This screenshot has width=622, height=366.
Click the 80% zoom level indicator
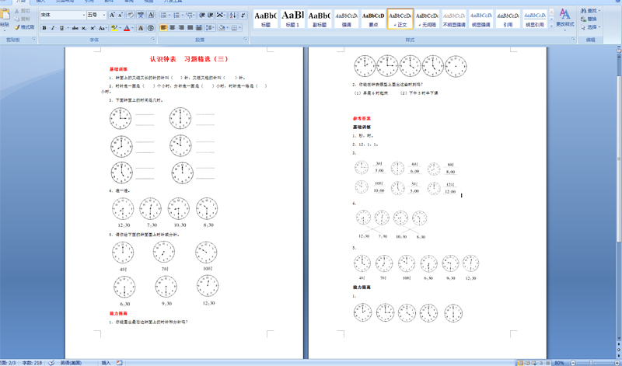click(559, 363)
